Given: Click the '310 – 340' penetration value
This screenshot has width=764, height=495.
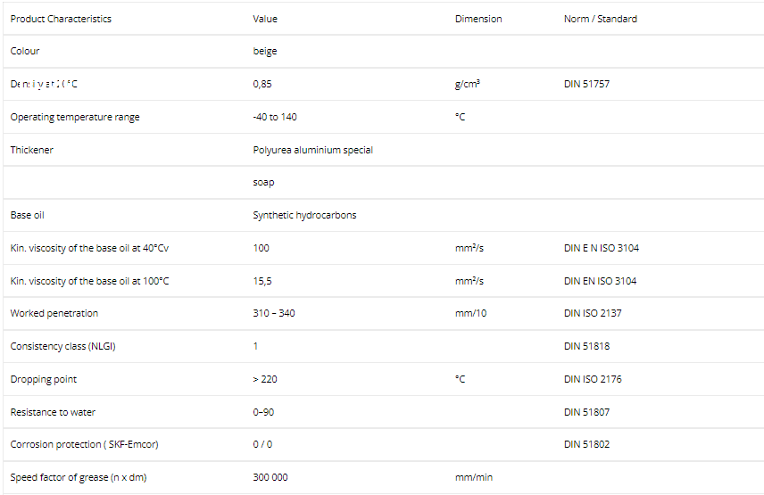Looking at the screenshot, I should (x=277, y=313).
